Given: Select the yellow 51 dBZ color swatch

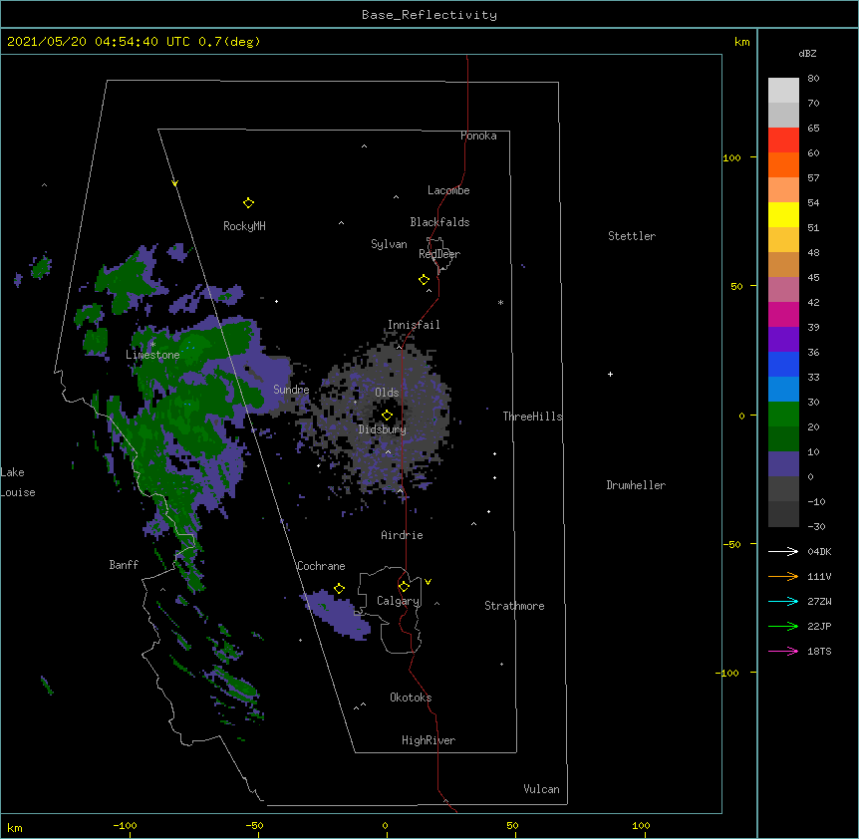Looking at the screenshot, I should (x=783, y=214).
